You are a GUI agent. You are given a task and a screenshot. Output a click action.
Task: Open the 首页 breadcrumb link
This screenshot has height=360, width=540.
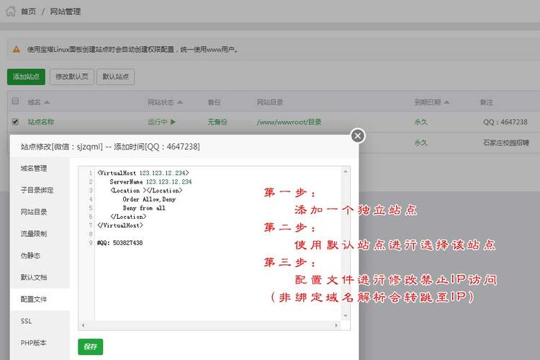(x=28, y=12)
